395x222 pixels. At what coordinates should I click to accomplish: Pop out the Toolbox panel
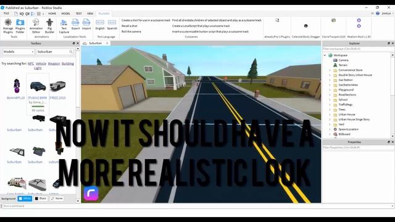point(73,43)
